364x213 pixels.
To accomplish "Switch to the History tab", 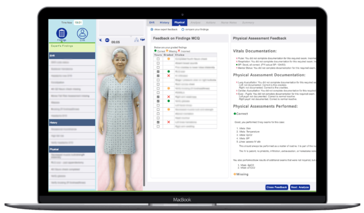I will [164, 23].
